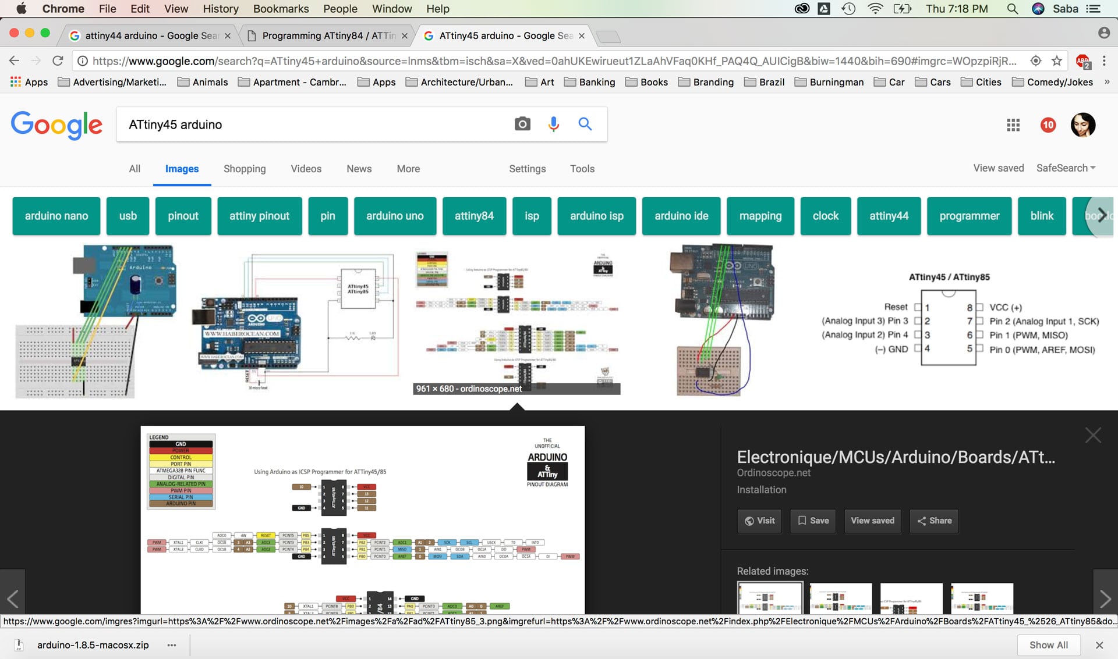1118x659 pixels.
Task: Open the macOS Notification Center icon
Action: pos(1094,9)
